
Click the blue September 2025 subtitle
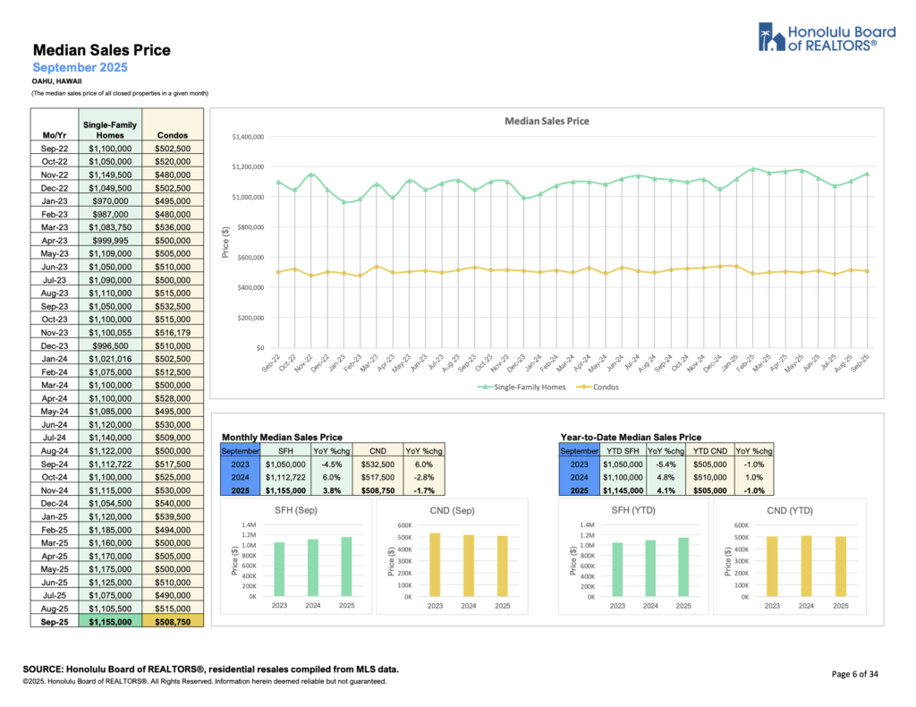coord(81,67)
